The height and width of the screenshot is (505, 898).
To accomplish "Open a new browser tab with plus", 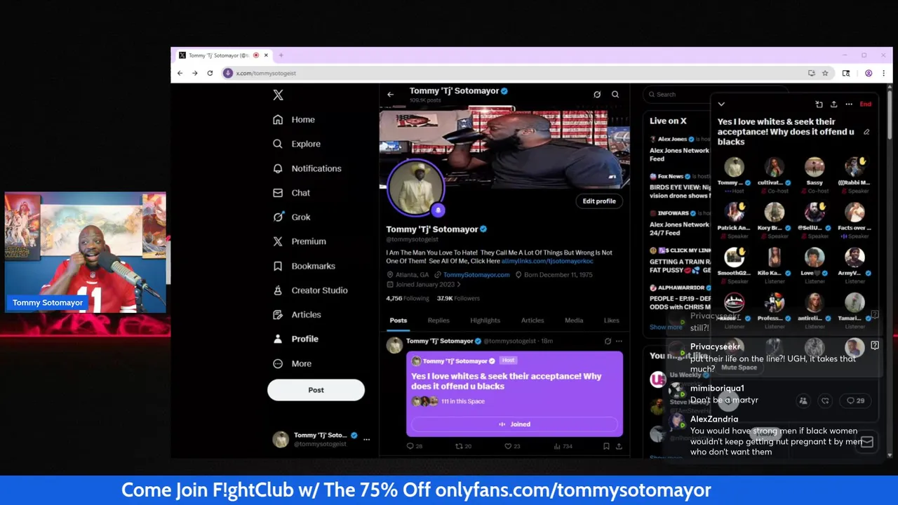I will pyautogui.click(x=281, y=55).
